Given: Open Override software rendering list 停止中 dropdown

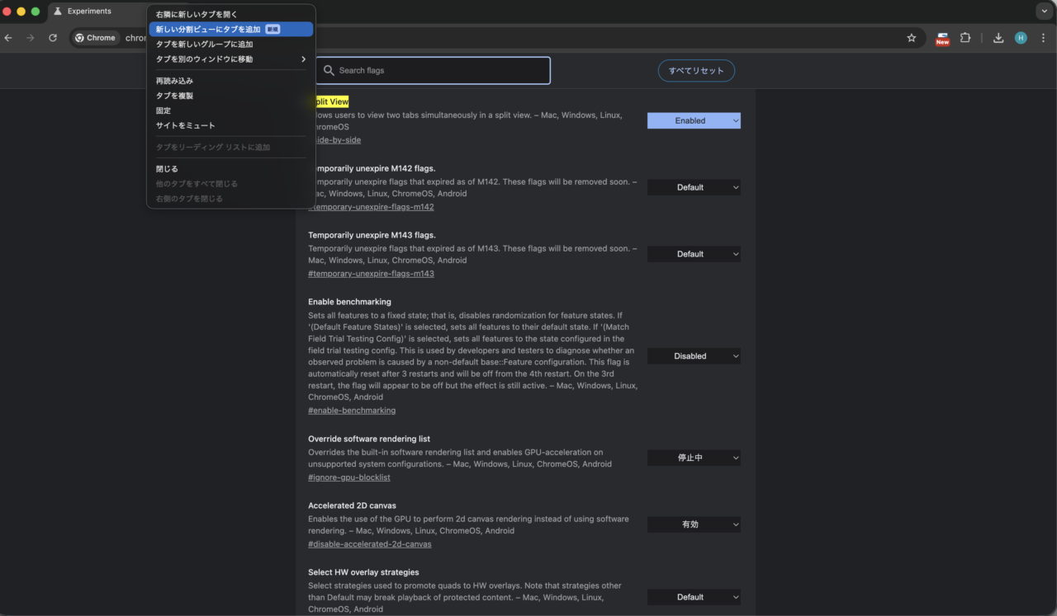Looking at the screenshot, I should (x=694, y=458).
